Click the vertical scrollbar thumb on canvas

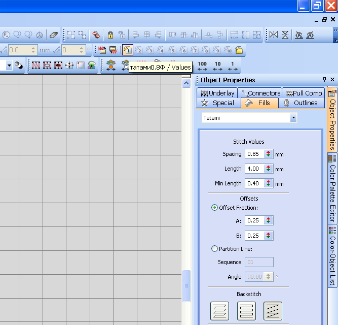[186, 284]
